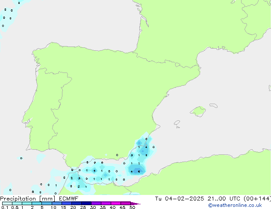Click the "0.1" legend scale label
The width and height of the screenshot is (271, 209).
click(x=5, y=207)
